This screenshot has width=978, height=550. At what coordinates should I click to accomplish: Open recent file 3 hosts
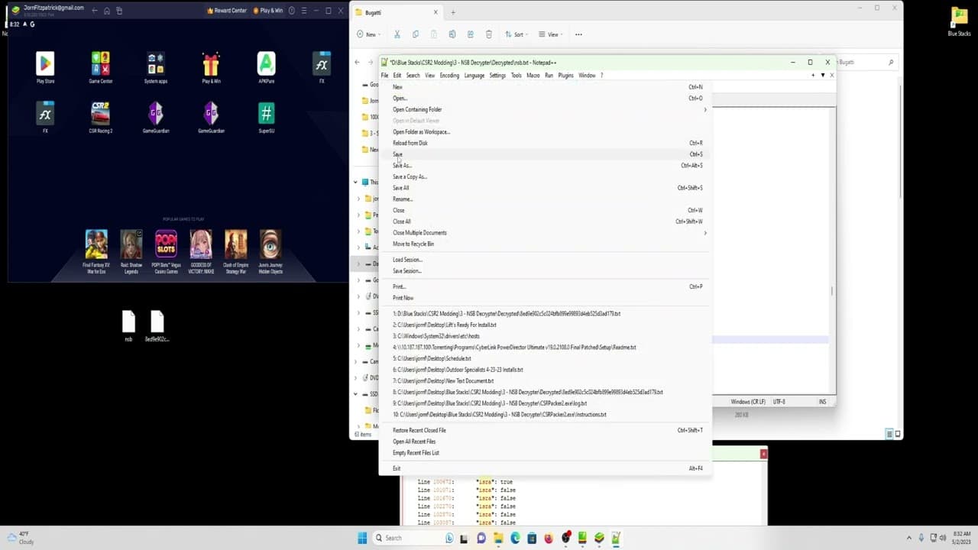click(x=545, y=336)
